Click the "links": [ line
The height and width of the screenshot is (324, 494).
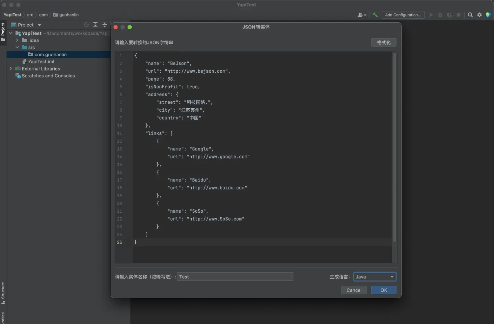[159, 133]
